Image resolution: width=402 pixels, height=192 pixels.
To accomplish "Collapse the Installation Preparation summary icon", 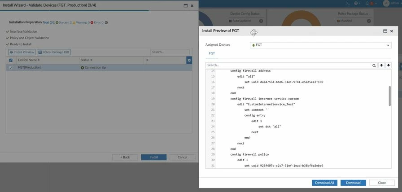I will point(106,22).
